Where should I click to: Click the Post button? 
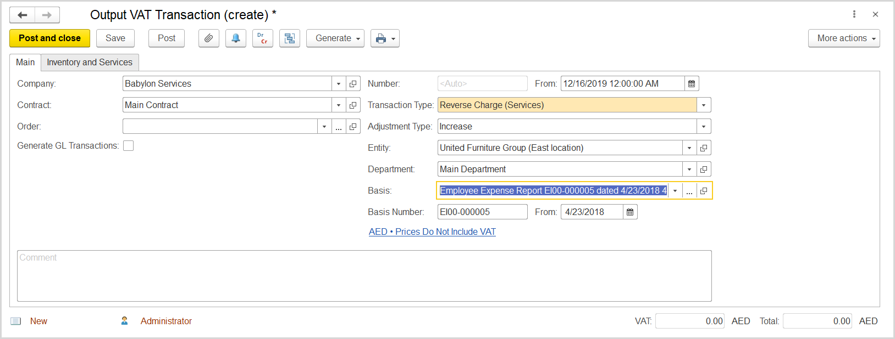coord(167,38)
